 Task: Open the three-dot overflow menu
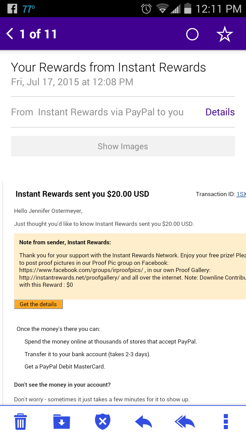point(225,422)
